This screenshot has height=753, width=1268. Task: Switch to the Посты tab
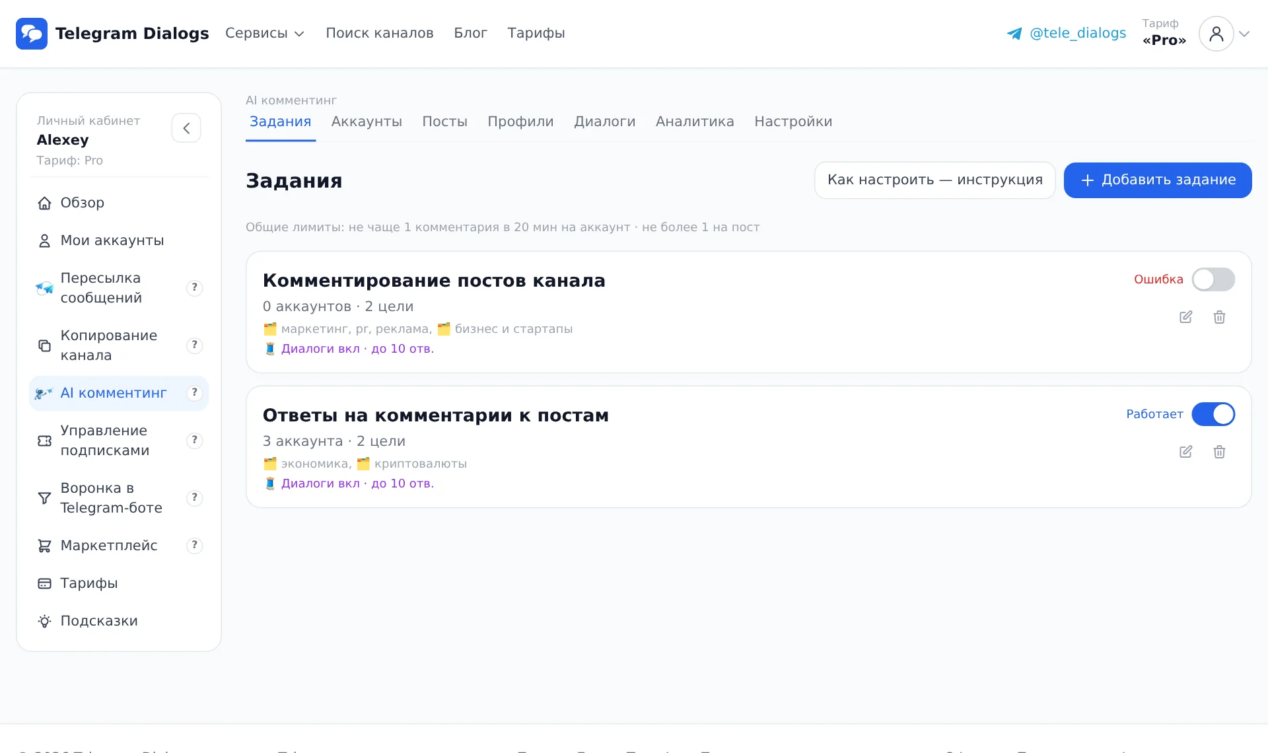pyautogui.click(x=444, y=122)
